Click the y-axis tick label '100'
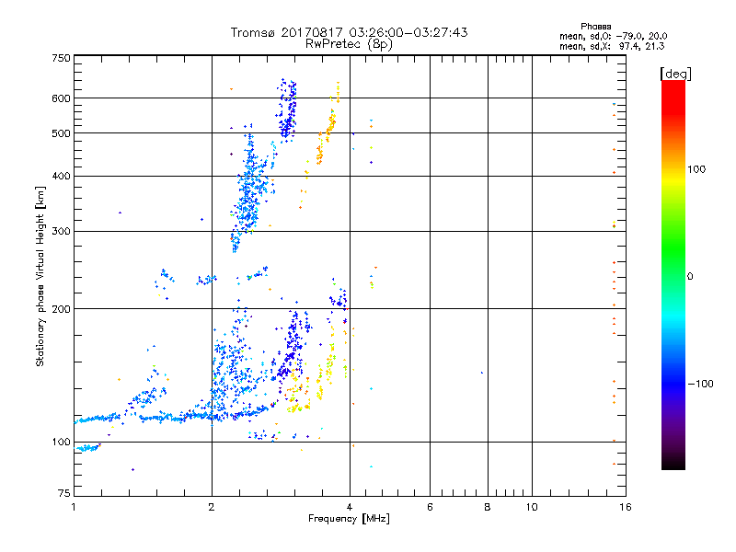The height and width of the screenshot is (552, 736). (61, 443)
